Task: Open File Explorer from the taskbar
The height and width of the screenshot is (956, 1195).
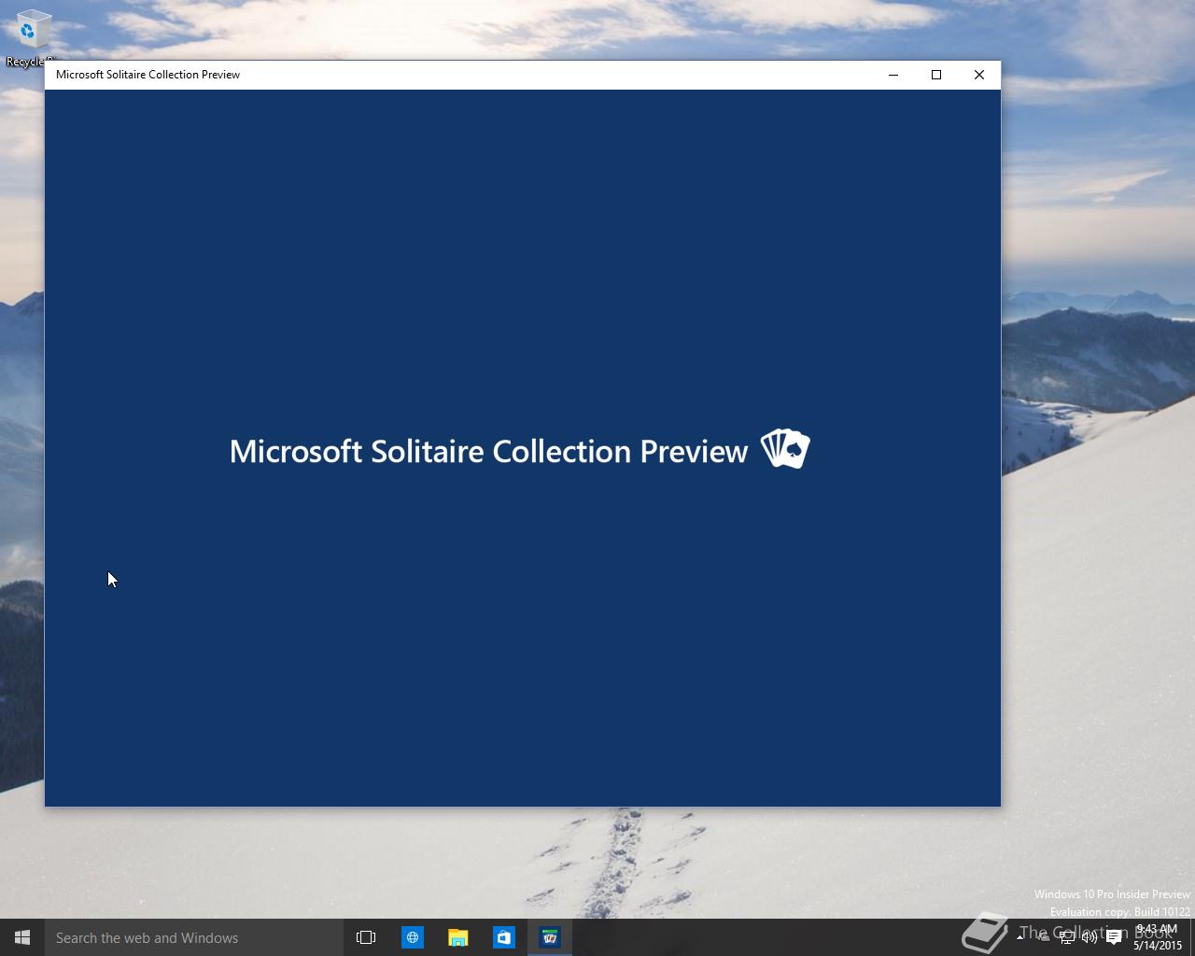Action: click(457, 937)
